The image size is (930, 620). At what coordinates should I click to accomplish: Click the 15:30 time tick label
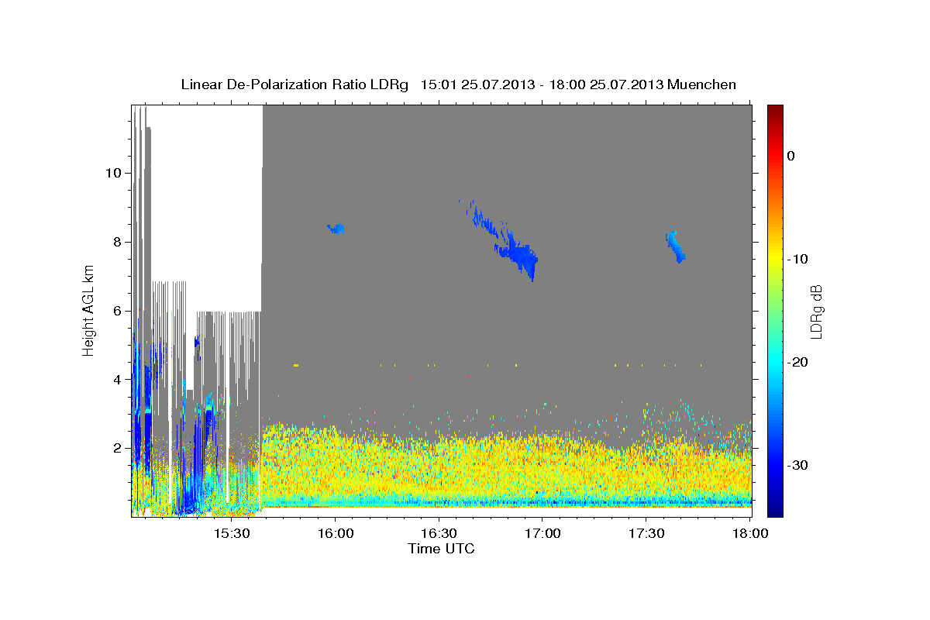[232, 534]
